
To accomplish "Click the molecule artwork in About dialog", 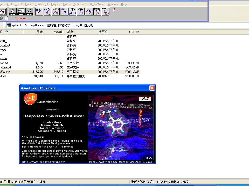I will (x=121, y=127).
